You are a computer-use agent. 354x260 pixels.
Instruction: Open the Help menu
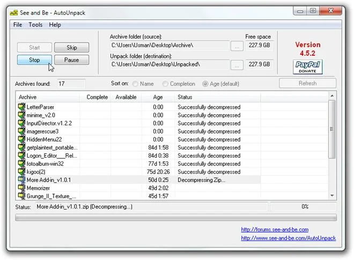[x=55, y=25]
